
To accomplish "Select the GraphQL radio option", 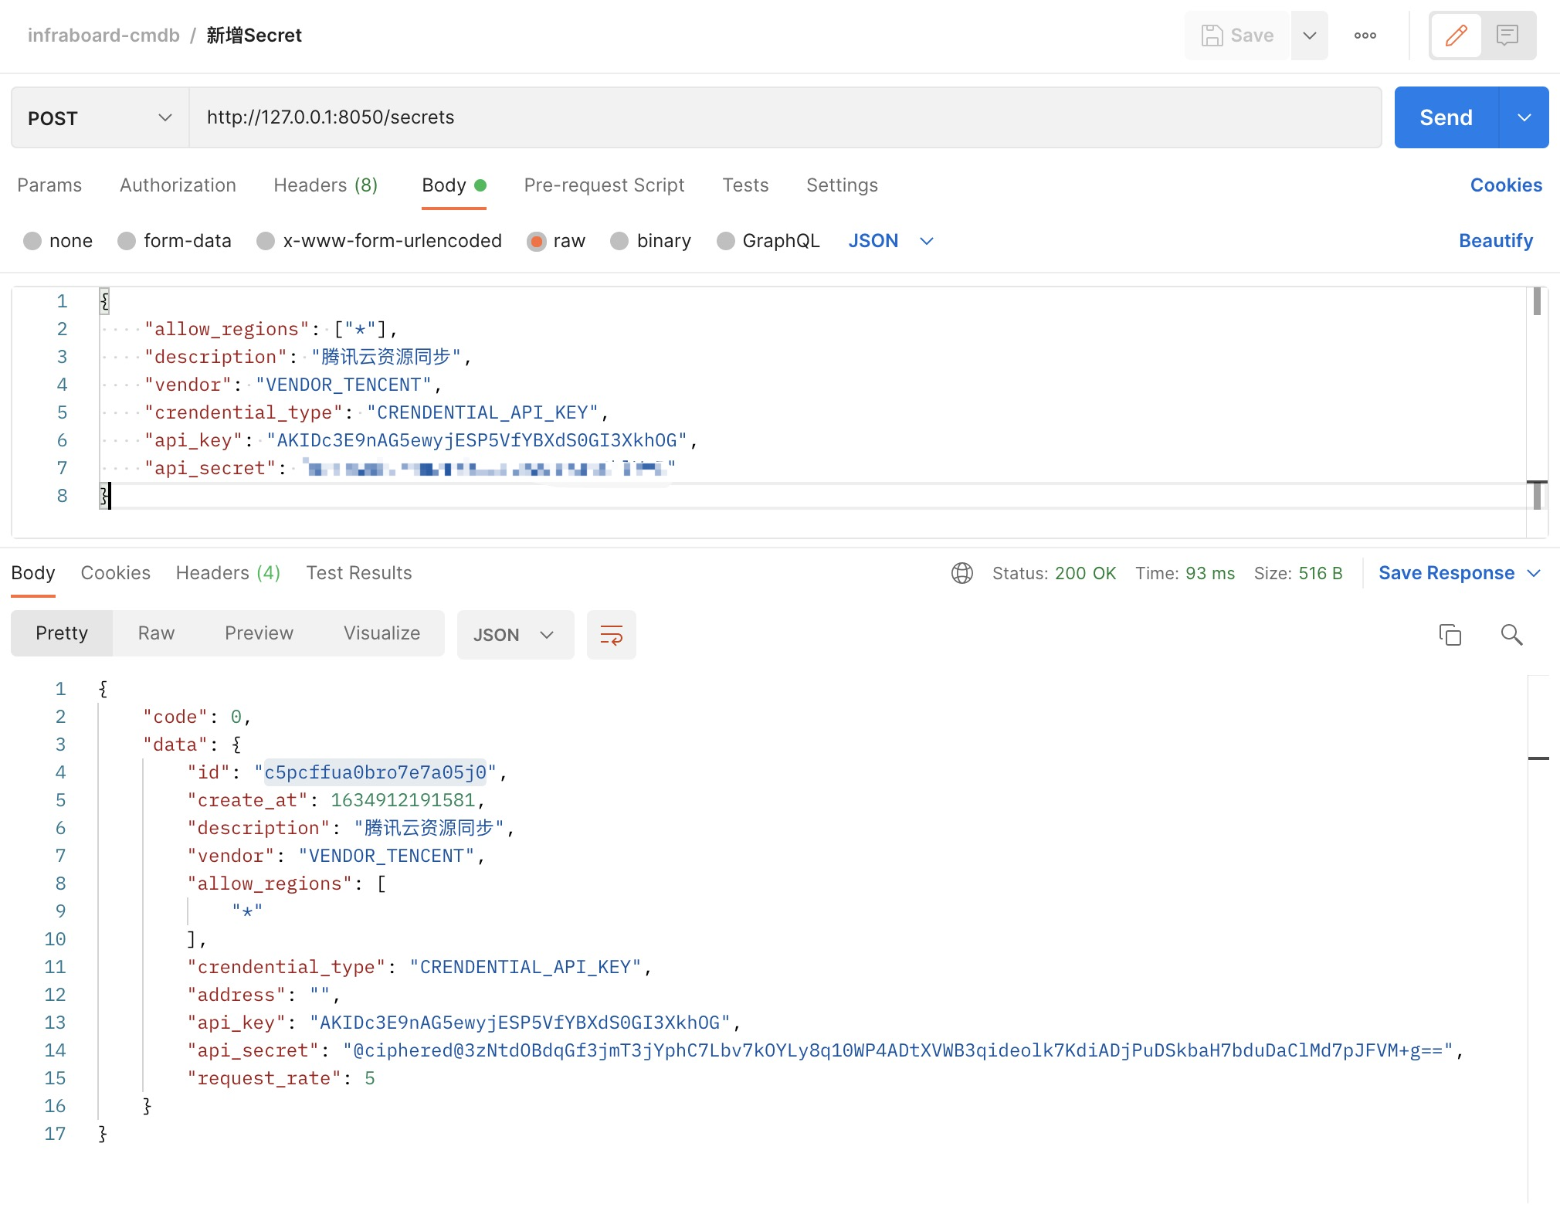I will point(725,241).
